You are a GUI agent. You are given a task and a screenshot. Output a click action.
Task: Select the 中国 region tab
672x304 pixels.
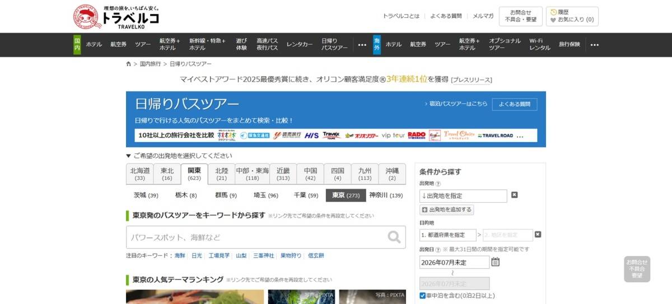click(x=310, y=174)
